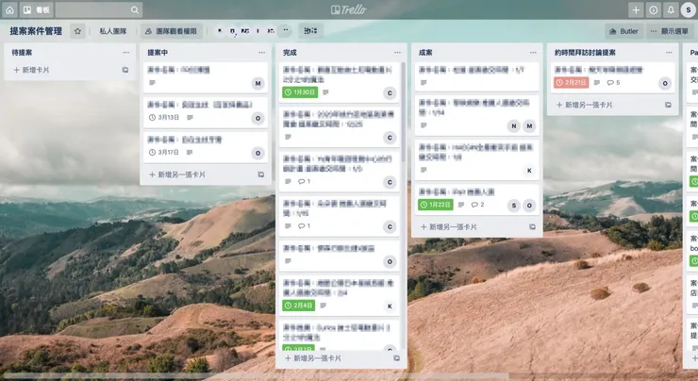This screenshot has height=381, width=698.
Task: Open the S account avatar
Action: [689, 9]
